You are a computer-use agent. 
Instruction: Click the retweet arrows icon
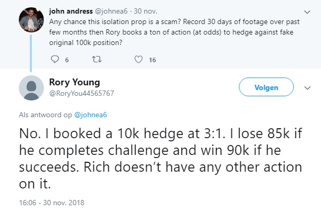(97, 60)
